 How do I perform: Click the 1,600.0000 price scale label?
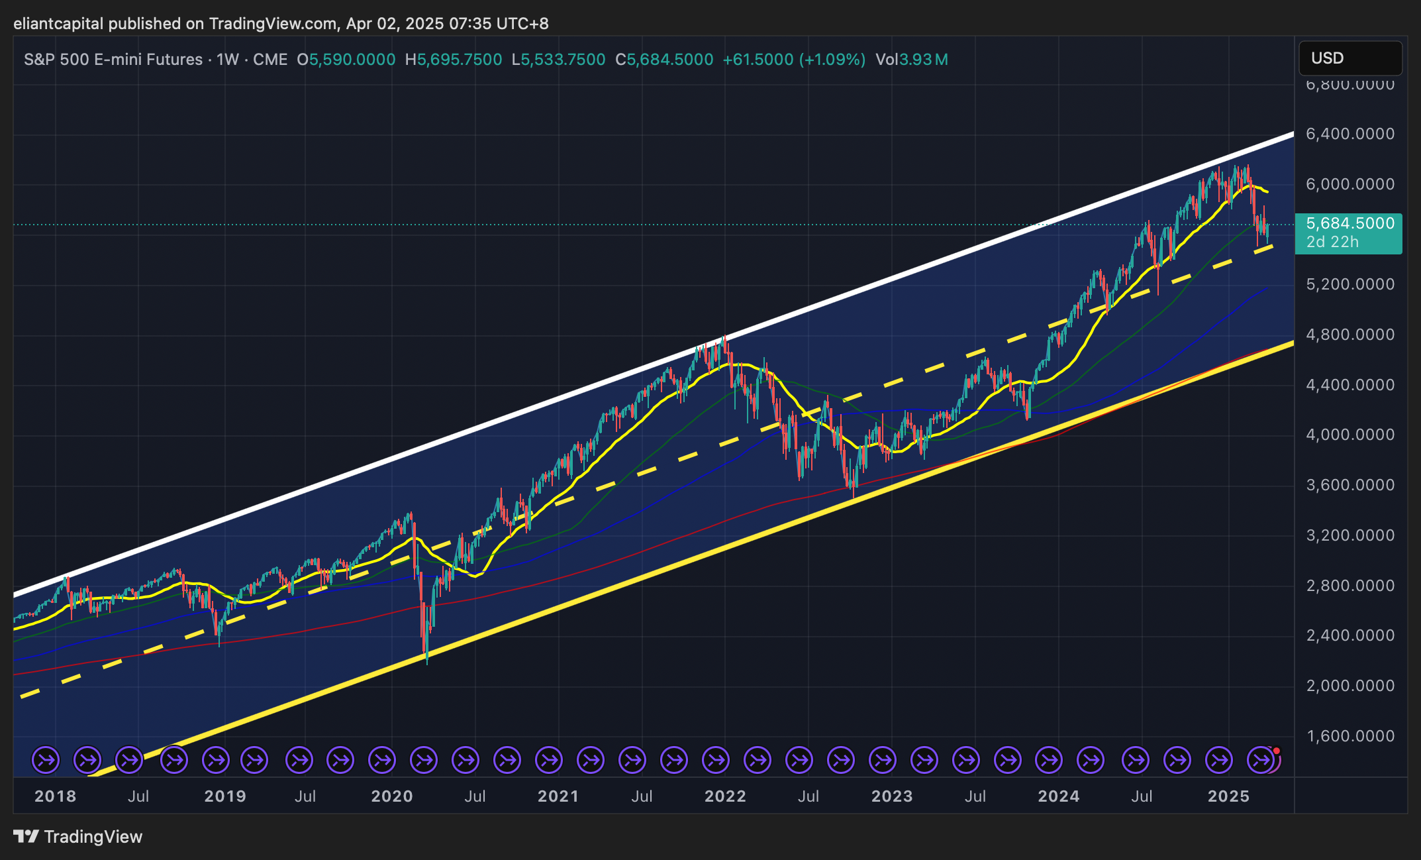(1349, 736)
